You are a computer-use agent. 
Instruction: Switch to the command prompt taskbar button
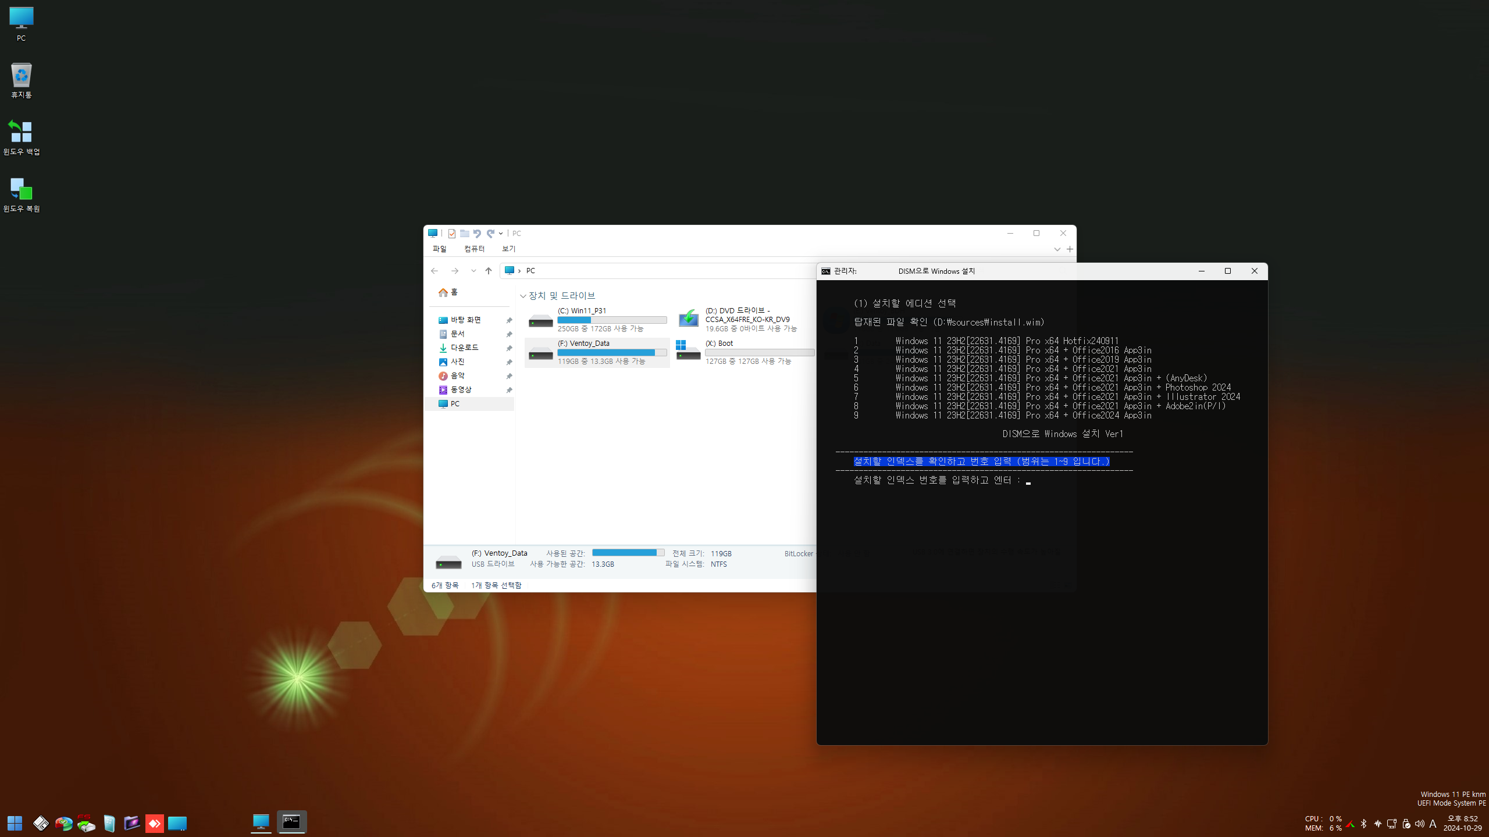291,822
